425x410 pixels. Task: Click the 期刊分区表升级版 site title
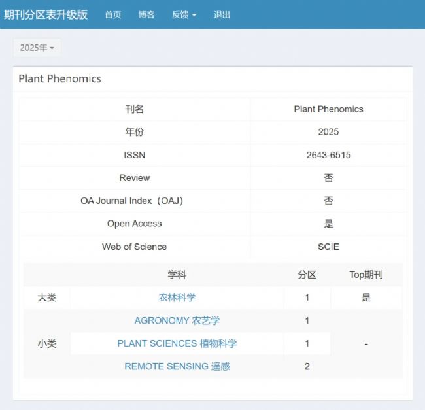point(46,14)
